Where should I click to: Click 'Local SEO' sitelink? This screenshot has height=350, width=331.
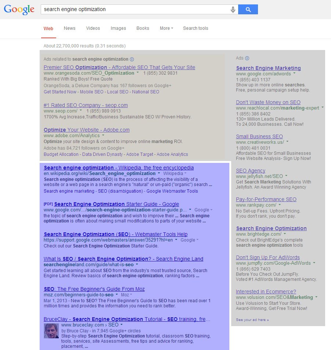point(117,92)
